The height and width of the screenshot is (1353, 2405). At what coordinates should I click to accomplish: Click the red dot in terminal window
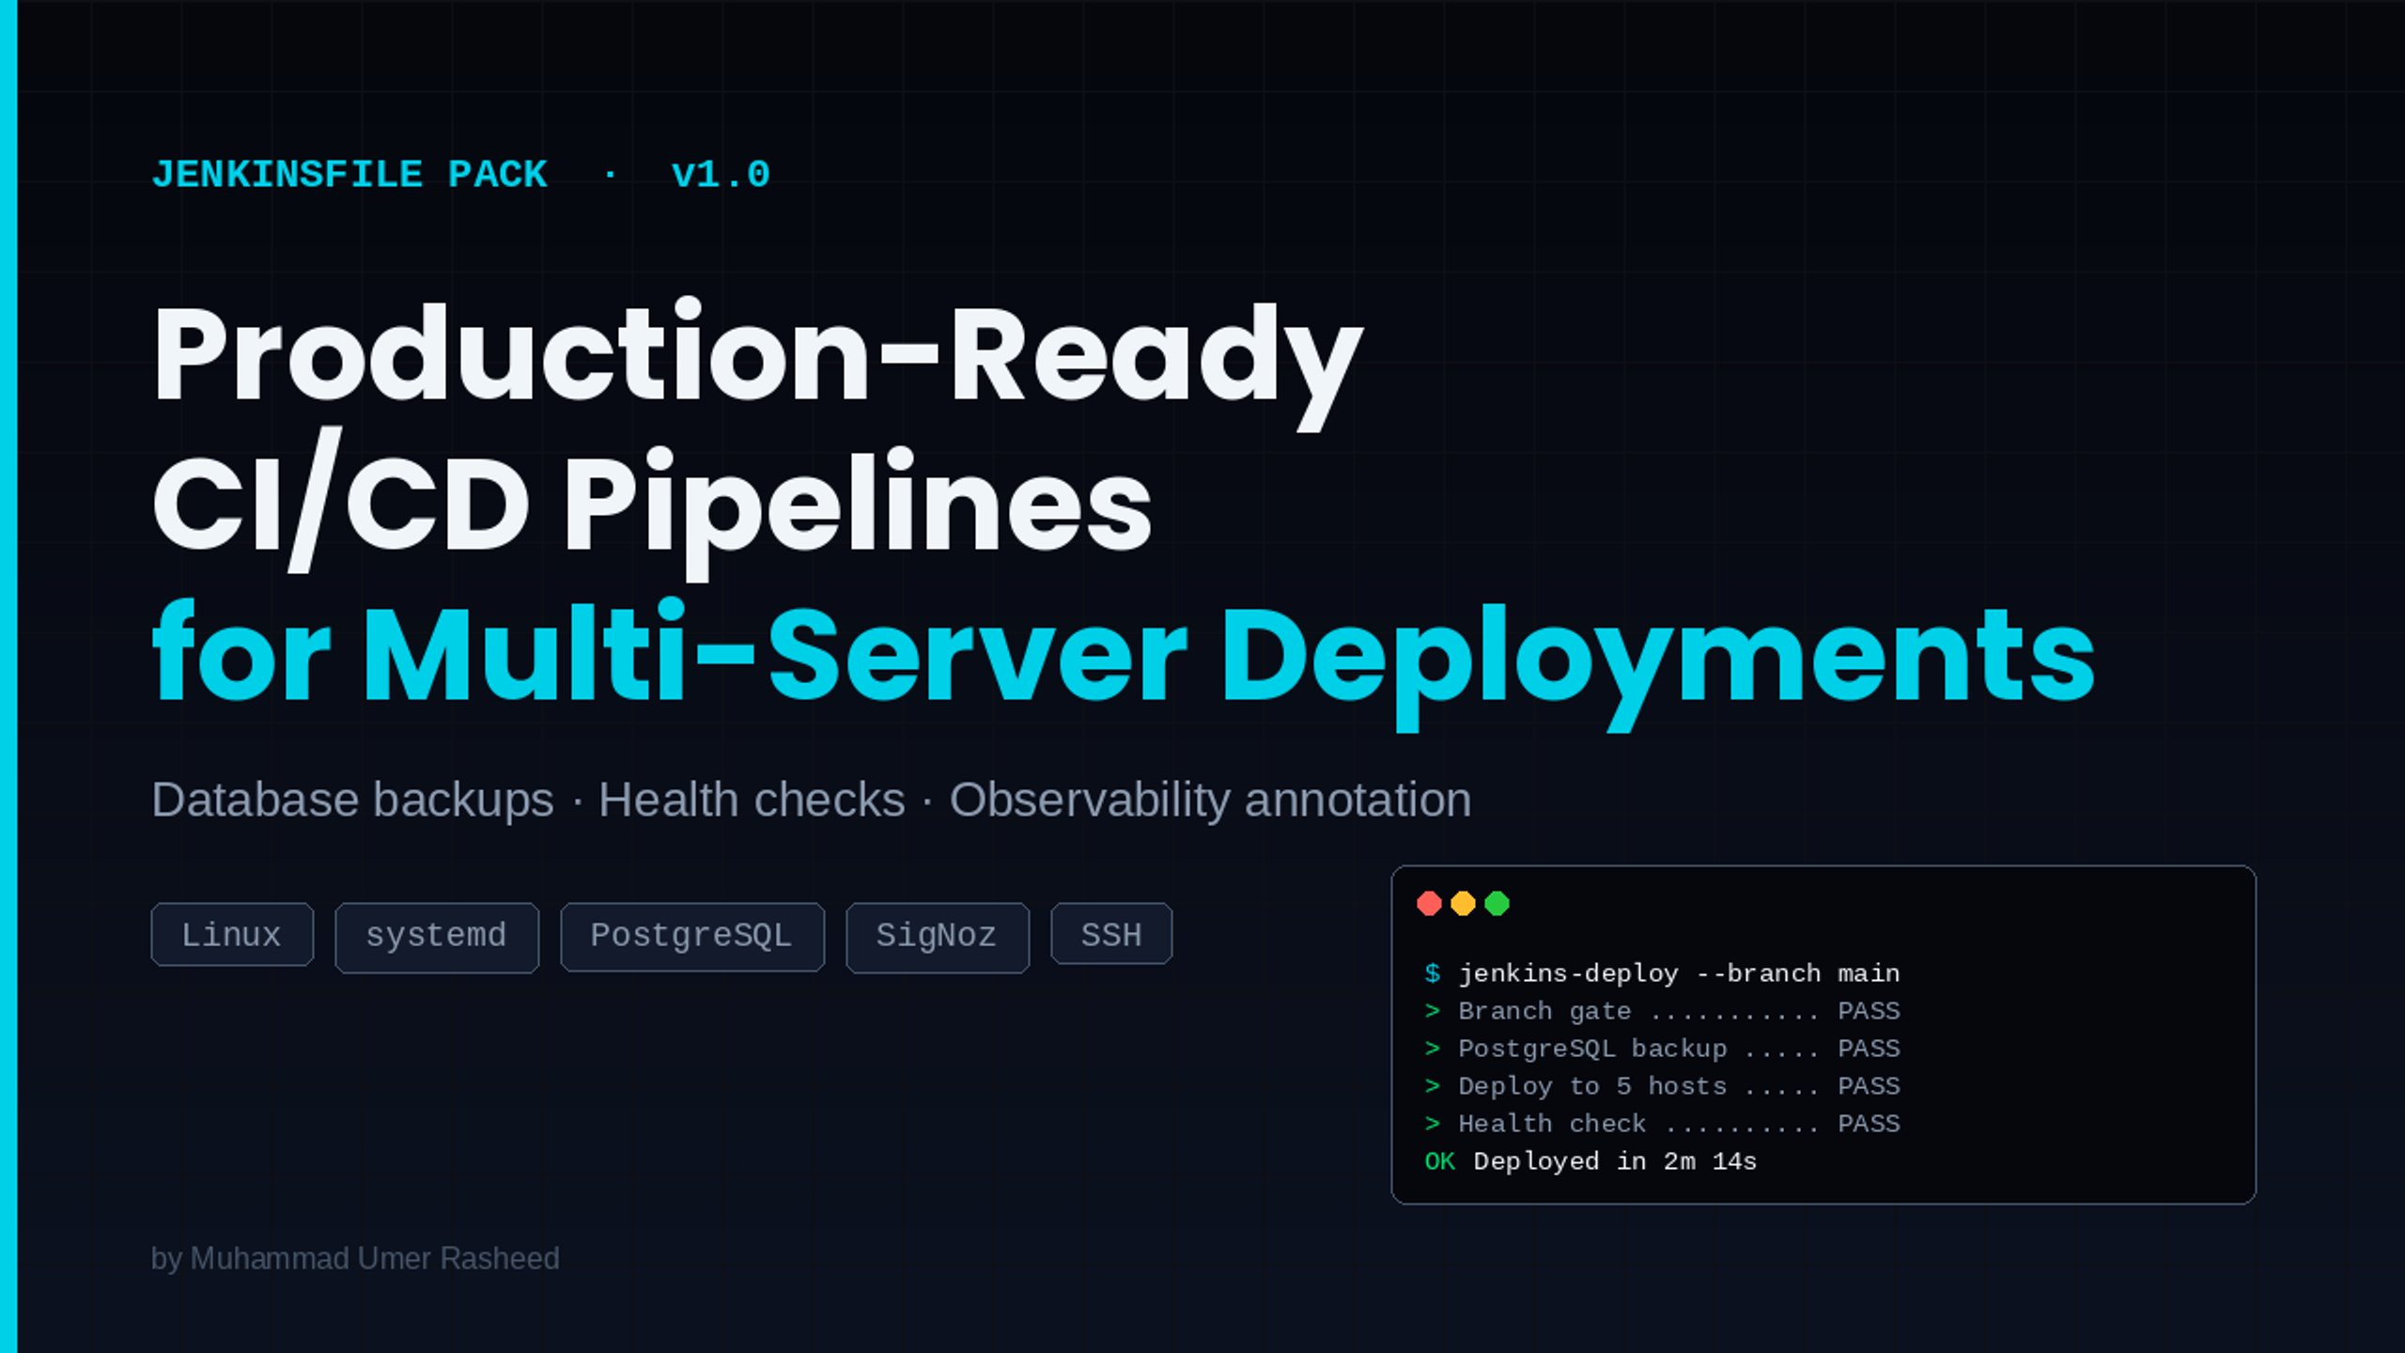(1429, 904)
